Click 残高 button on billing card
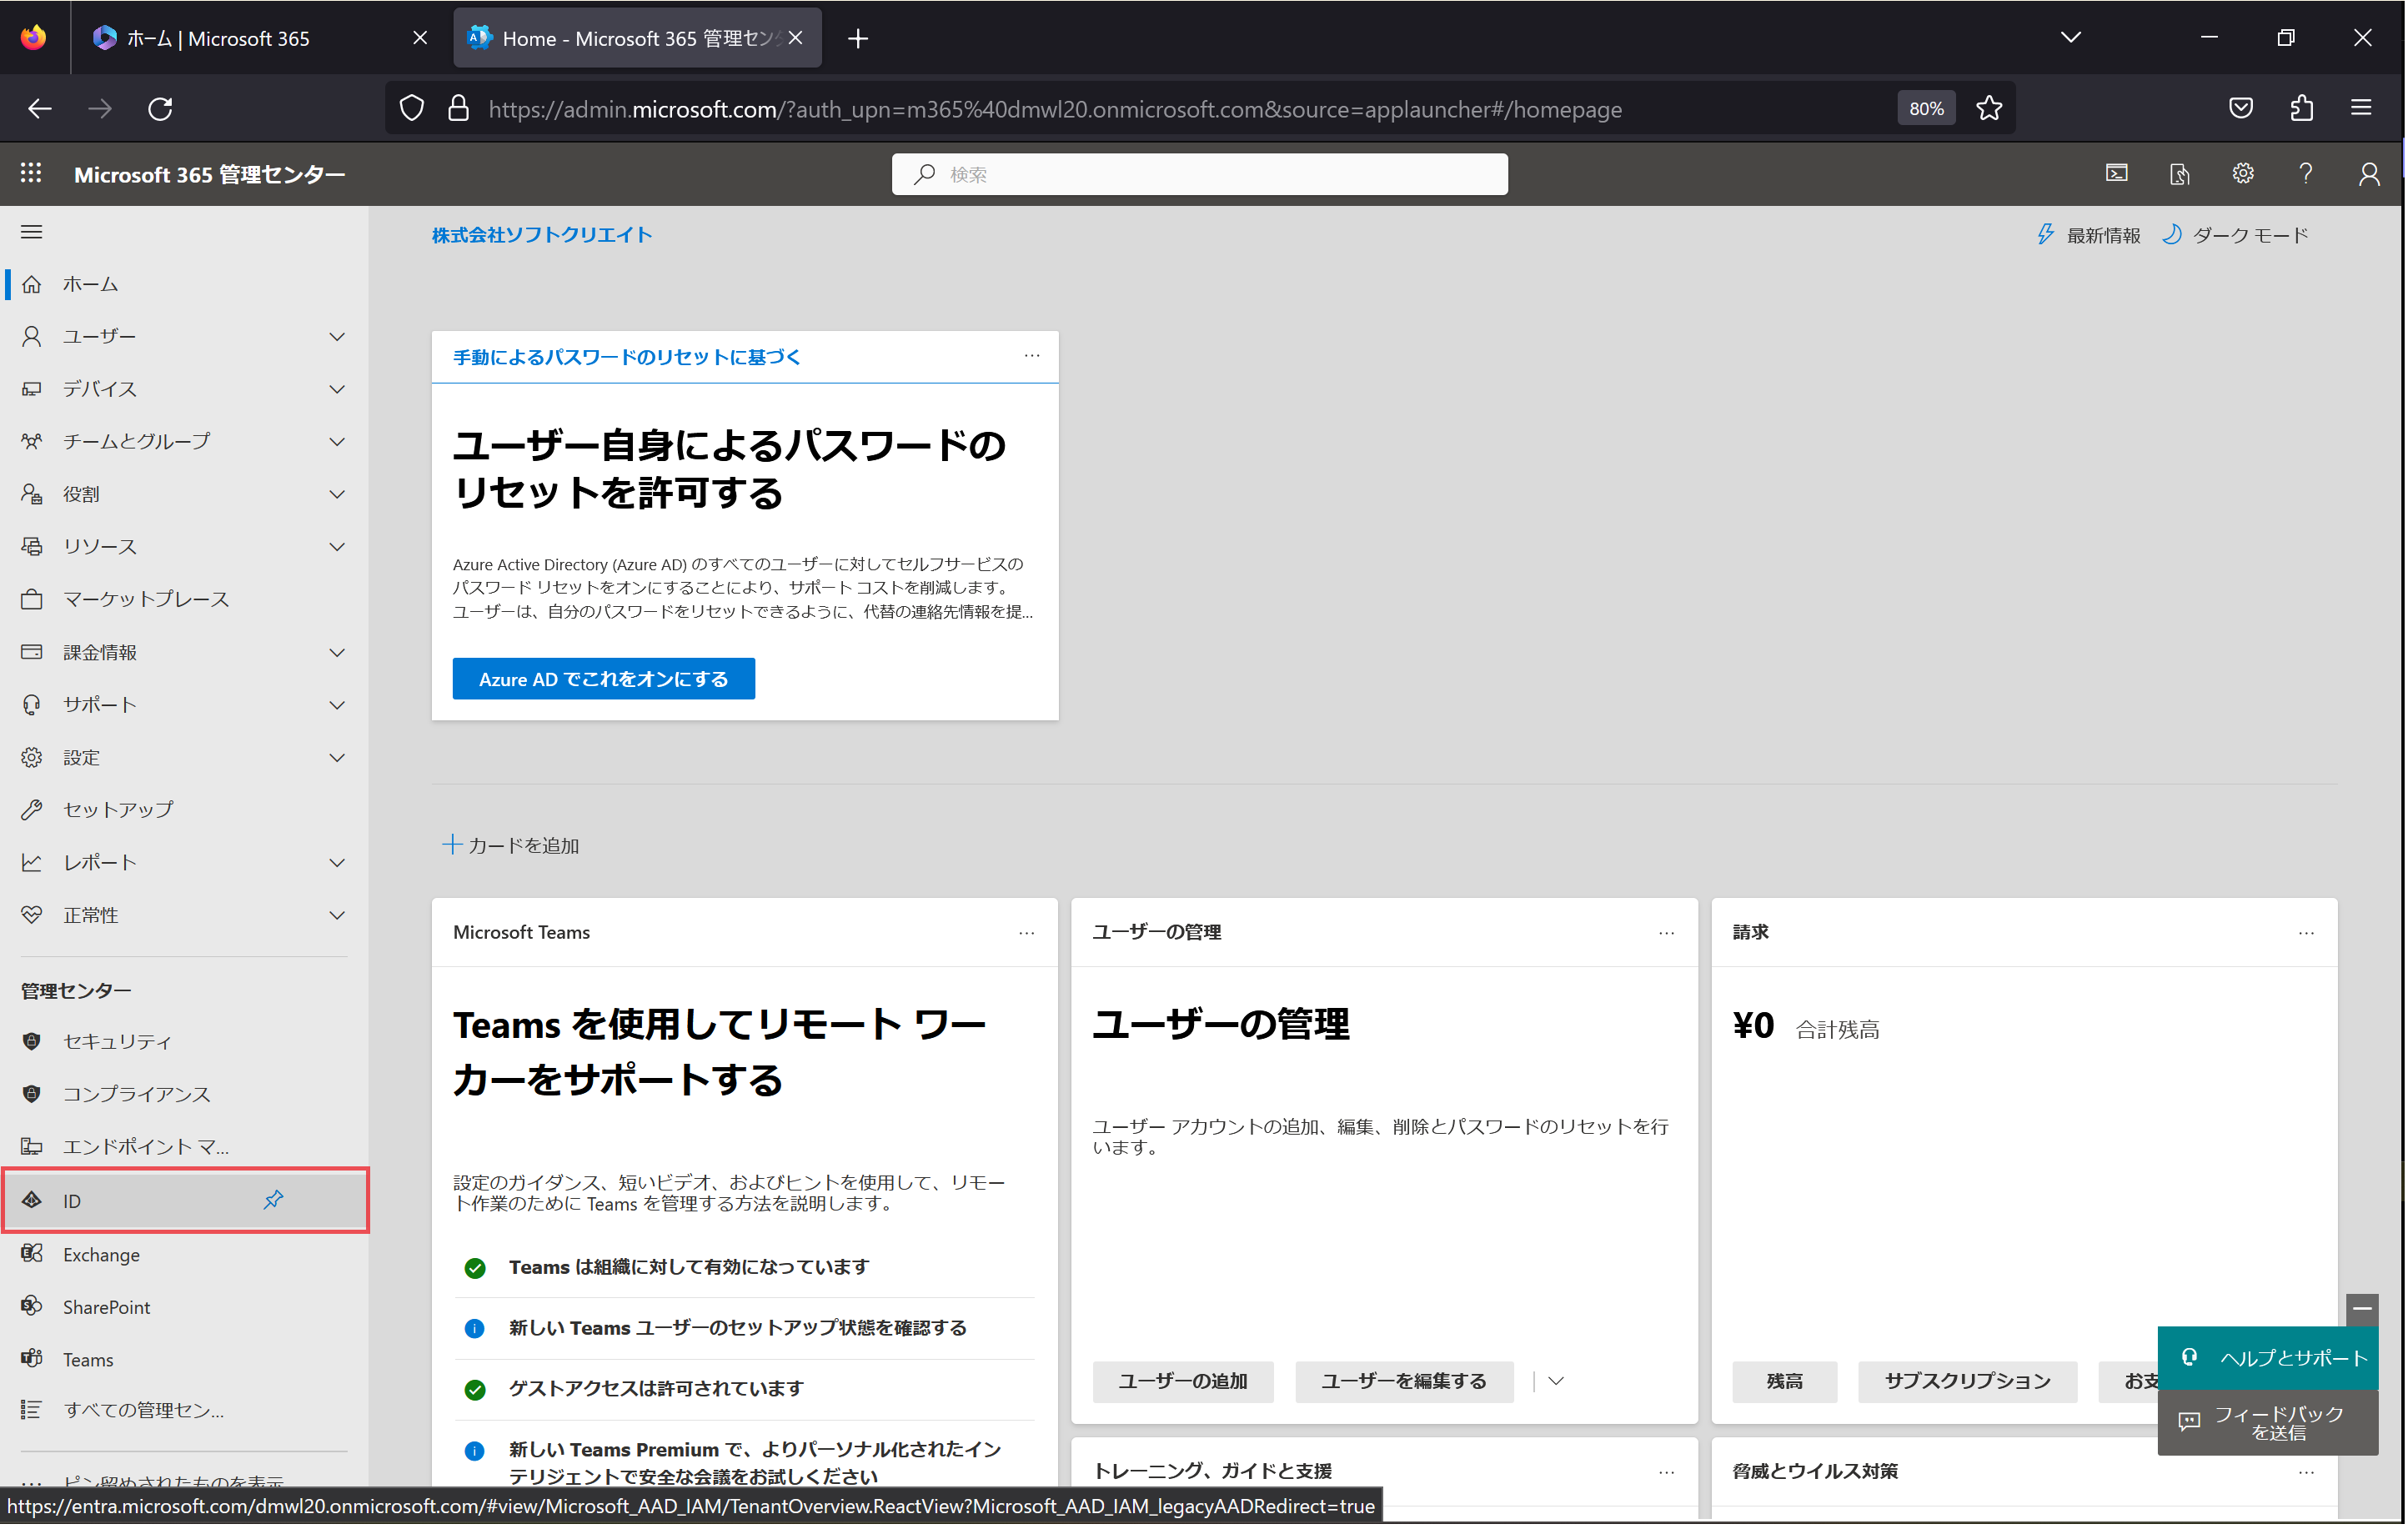The height and width of the screenshot is (1529, 2408). pyautogui.click(x=1786, y=1382)
